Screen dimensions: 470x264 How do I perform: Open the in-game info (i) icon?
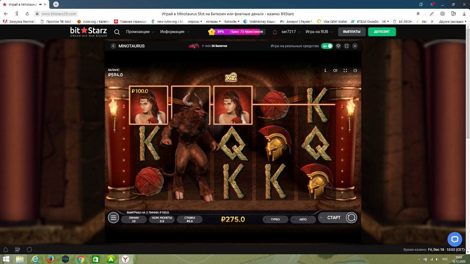[x=325, y=71]
